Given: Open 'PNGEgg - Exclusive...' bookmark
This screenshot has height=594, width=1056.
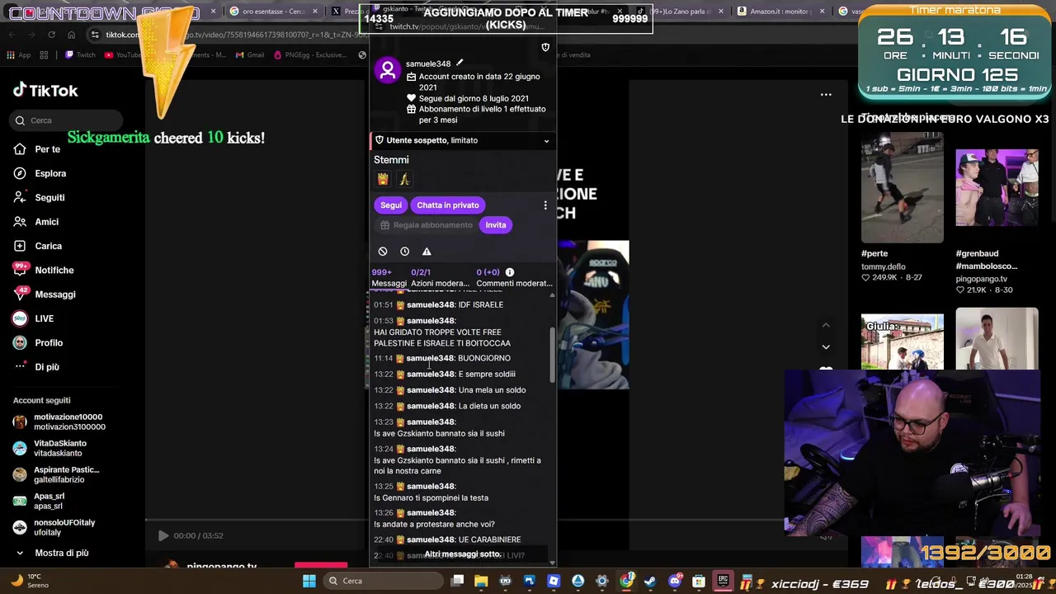Looking at the screenshot, I should coord(309,55).
